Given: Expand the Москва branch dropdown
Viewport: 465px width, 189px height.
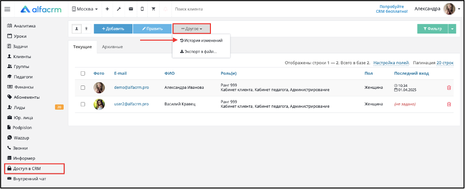Looking at the screenshot, I should pos(85,9).
